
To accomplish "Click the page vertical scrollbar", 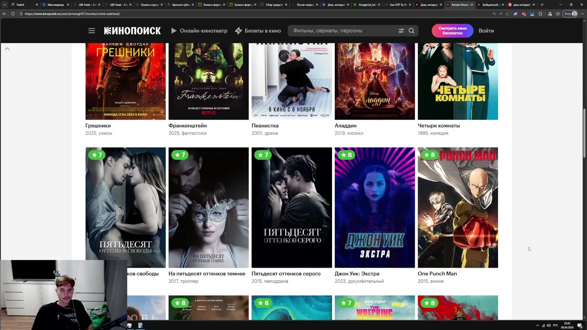I will point(585,134).
